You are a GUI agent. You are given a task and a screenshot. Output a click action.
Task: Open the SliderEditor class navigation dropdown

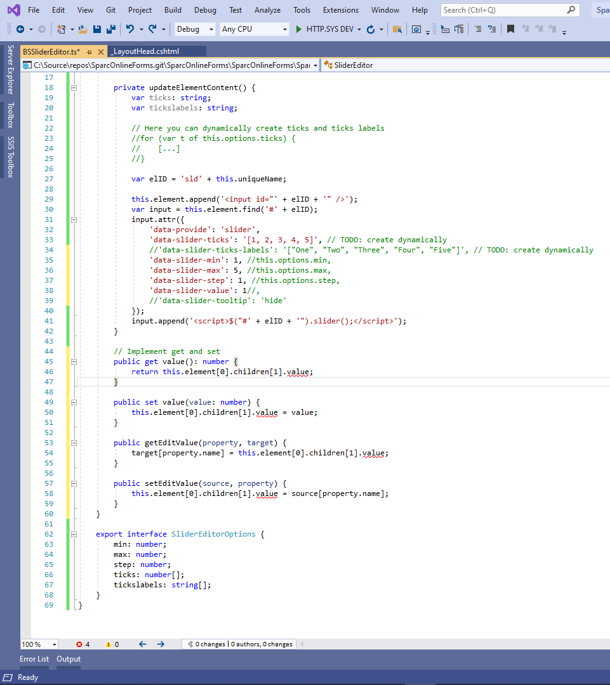pos(466,65)
